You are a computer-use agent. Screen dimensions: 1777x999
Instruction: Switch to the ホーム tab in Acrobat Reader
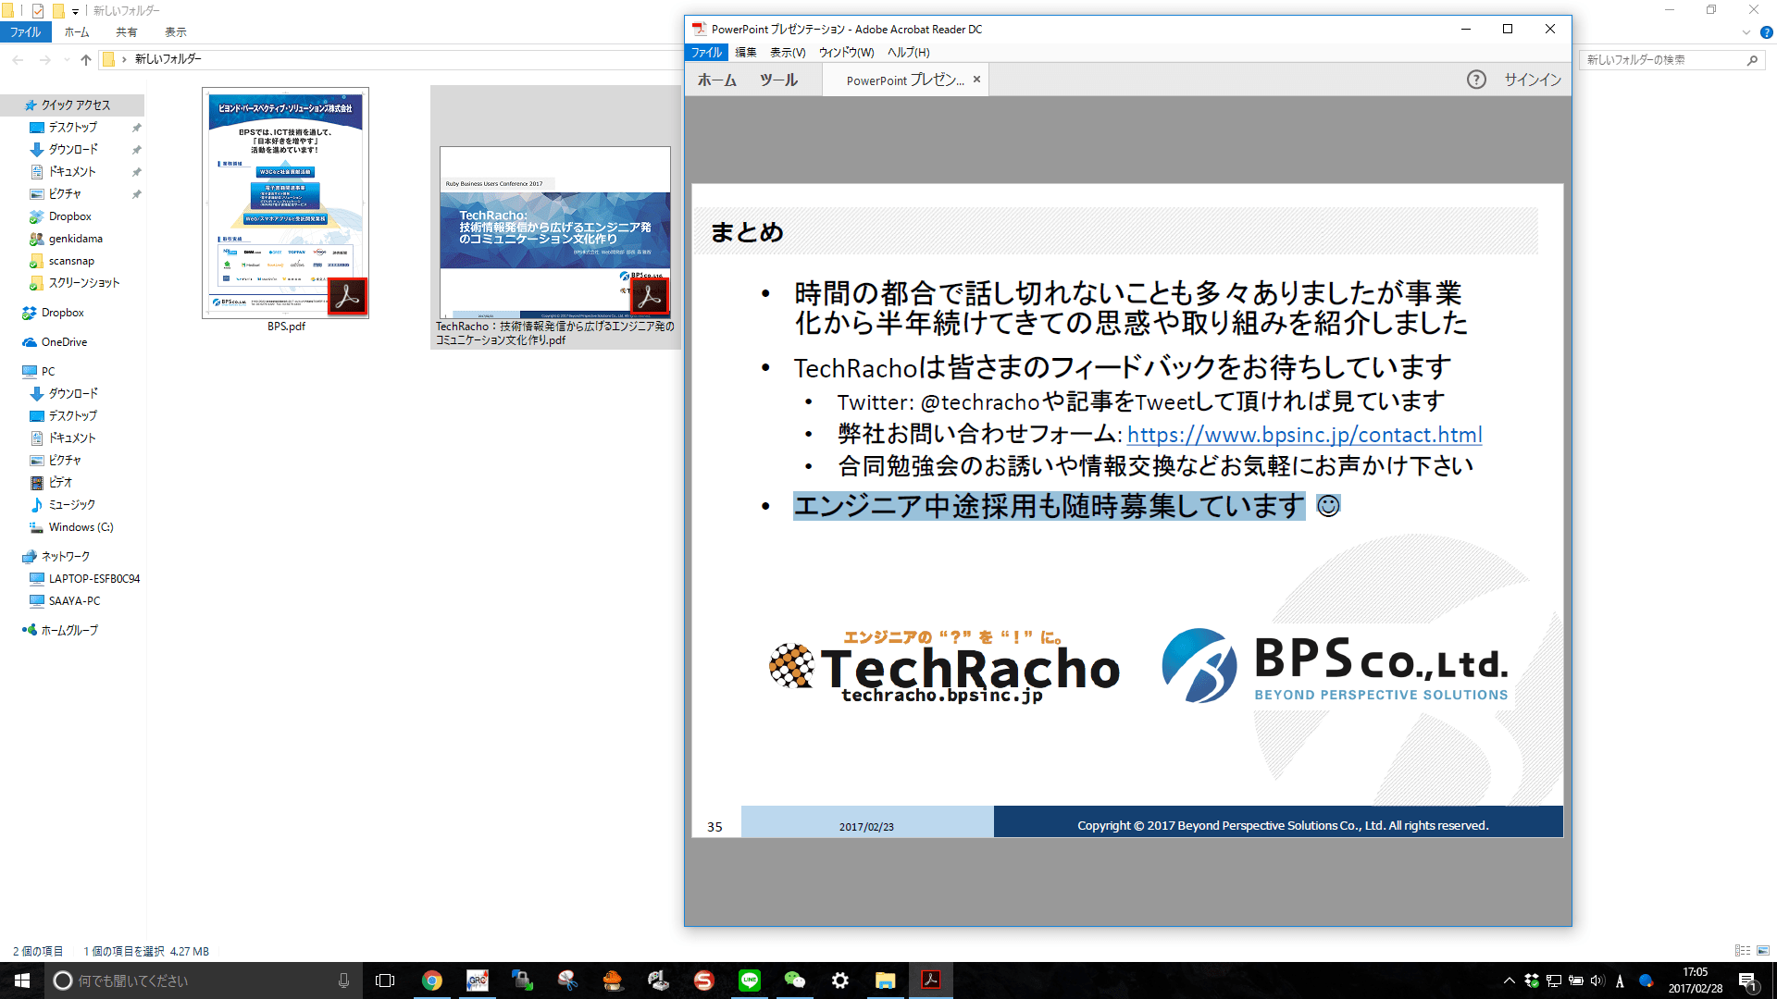point(716,80)
